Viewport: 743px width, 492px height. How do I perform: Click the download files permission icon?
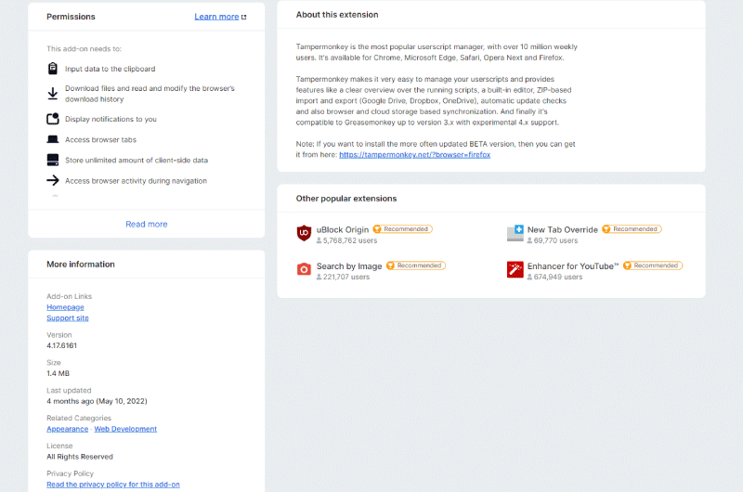click(x=53, y=93)
